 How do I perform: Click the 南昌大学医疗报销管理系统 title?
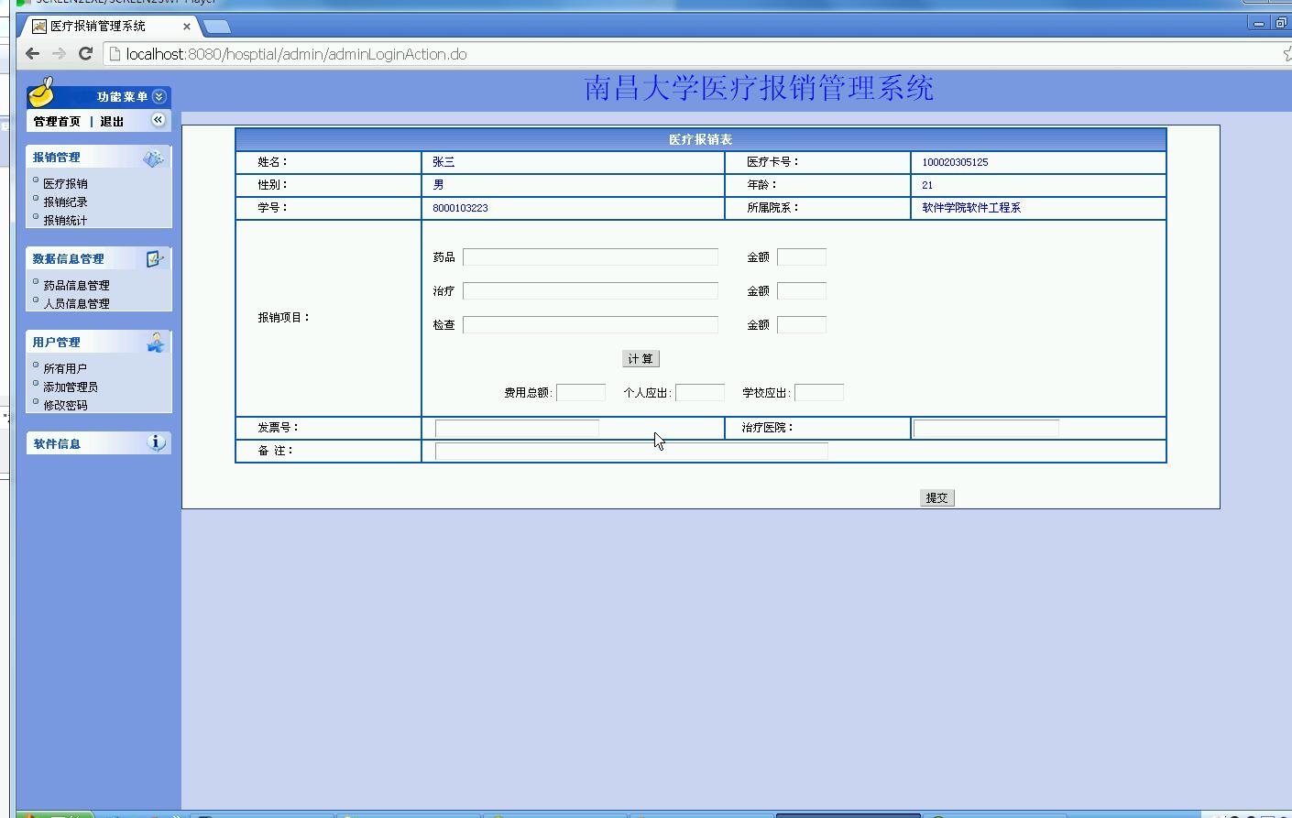tap(759, 88)
